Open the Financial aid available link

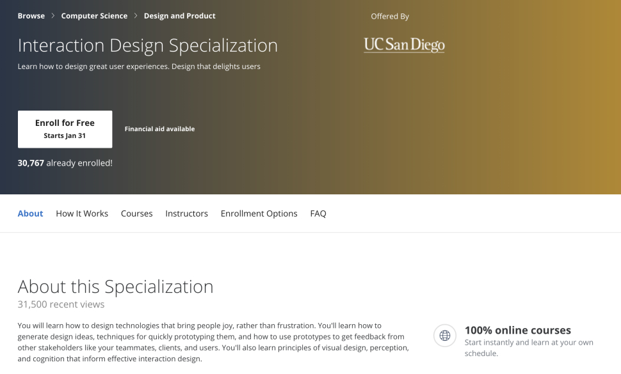click(x=159, y=129)
